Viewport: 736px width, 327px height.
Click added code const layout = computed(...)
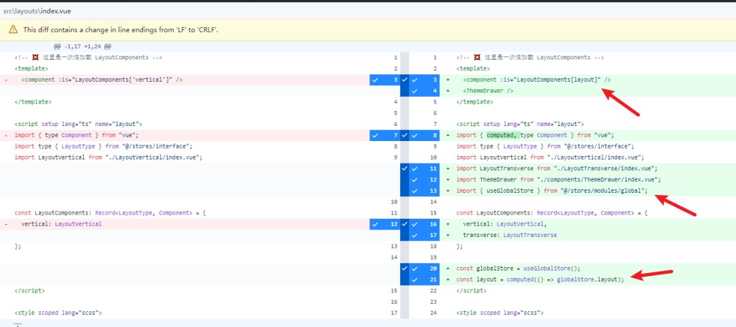[540, 279]
